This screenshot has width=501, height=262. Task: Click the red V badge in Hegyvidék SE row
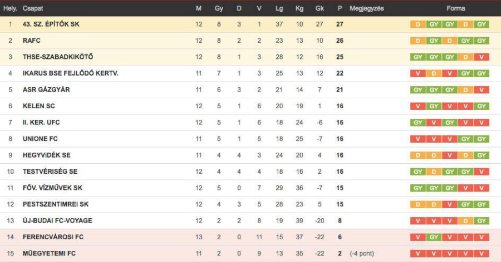pyautogui.click(x=449, y=155)
